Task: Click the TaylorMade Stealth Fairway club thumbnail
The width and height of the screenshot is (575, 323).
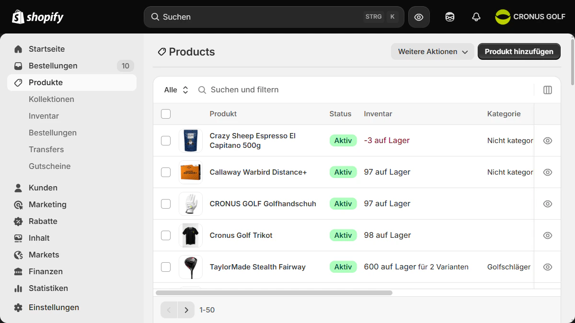Action: pos(191,267)
